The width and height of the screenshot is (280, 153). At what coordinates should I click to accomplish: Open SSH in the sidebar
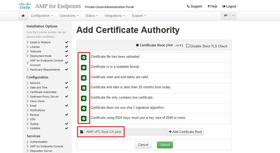click(x=33, y=119)
